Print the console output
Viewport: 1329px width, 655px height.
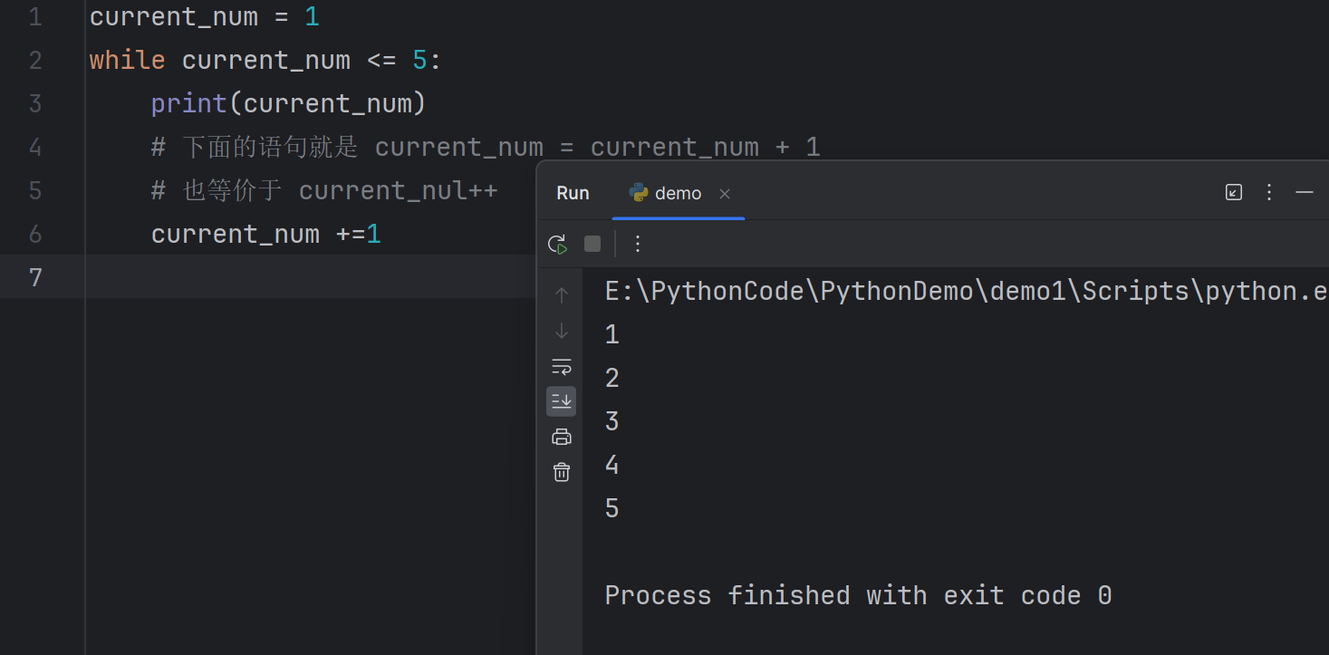(x=562, y=437)
